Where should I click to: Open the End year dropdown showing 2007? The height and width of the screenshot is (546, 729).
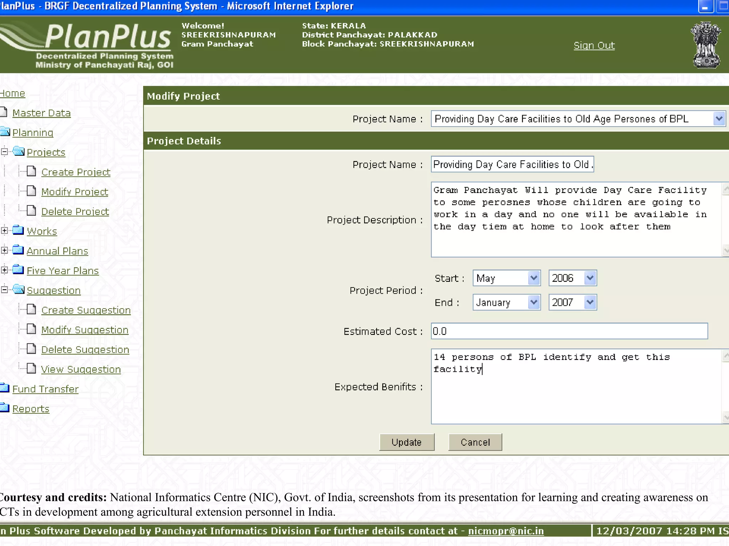(x=590, y=302)
